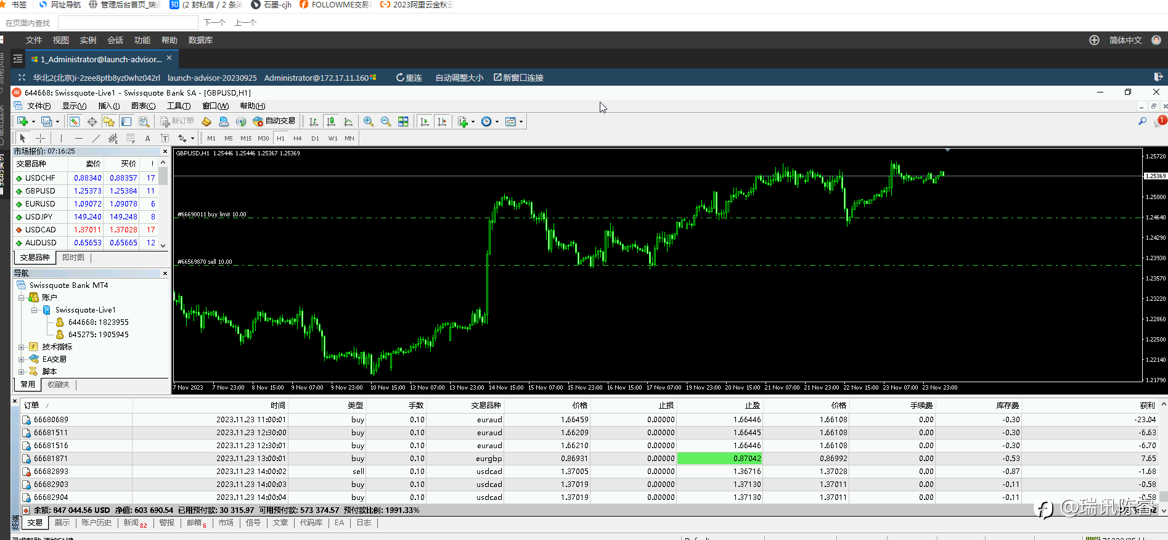Activate the crosshair cursor
The height and width of the screenshot is (540, 1168).
pyautogui.click(x=40, y=138)
